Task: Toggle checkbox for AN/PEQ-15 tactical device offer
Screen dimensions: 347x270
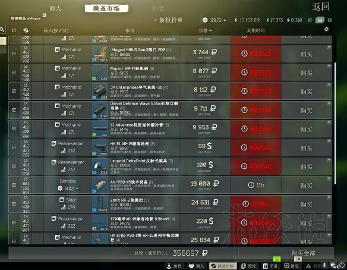Action: [14, 185]
